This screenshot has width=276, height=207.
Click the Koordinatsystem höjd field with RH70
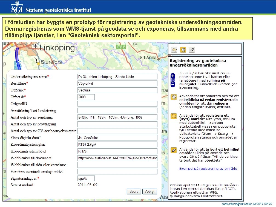[117, 151]
